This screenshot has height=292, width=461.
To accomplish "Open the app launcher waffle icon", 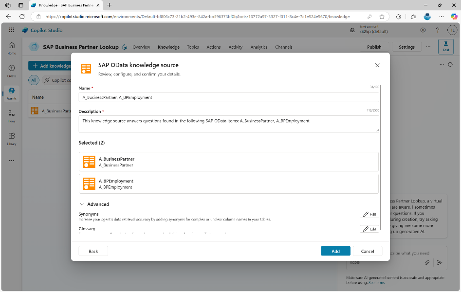I will [x=12, y=30].
